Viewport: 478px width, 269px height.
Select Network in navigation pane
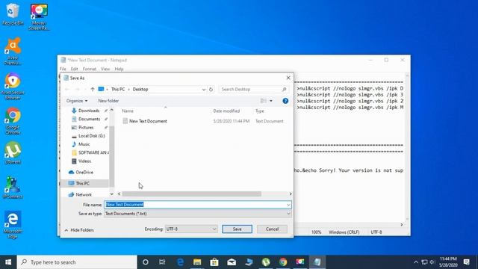point(84,194)
